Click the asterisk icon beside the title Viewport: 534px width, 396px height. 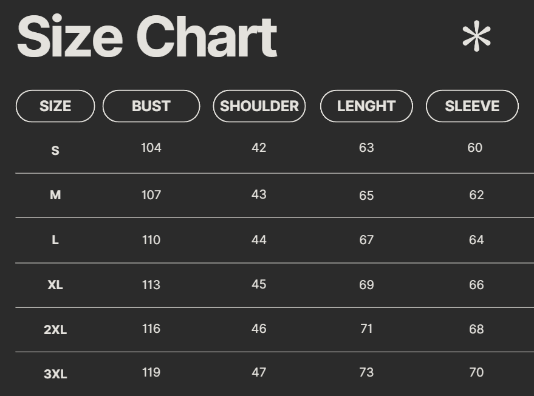pyautogui.click(x=476, y=37)
